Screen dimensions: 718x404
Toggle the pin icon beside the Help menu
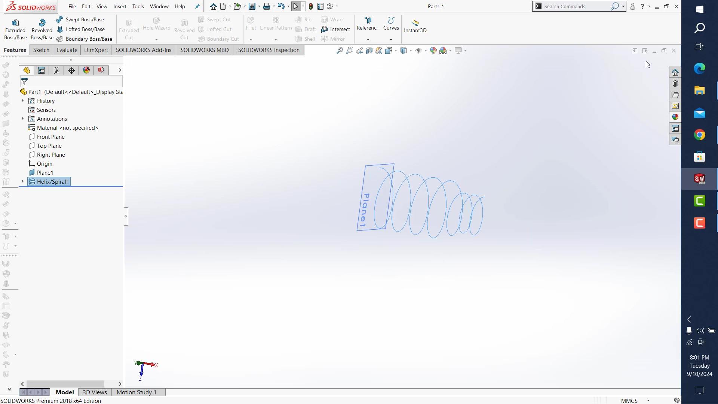197,6
